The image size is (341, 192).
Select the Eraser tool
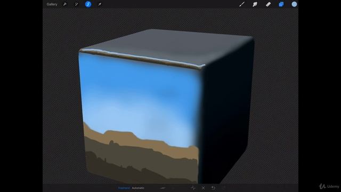[x=268, y=4]
